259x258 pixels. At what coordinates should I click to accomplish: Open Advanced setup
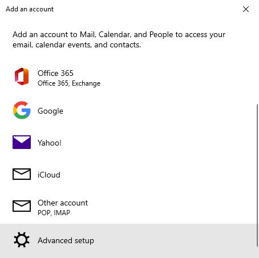[x=128, y=240]
